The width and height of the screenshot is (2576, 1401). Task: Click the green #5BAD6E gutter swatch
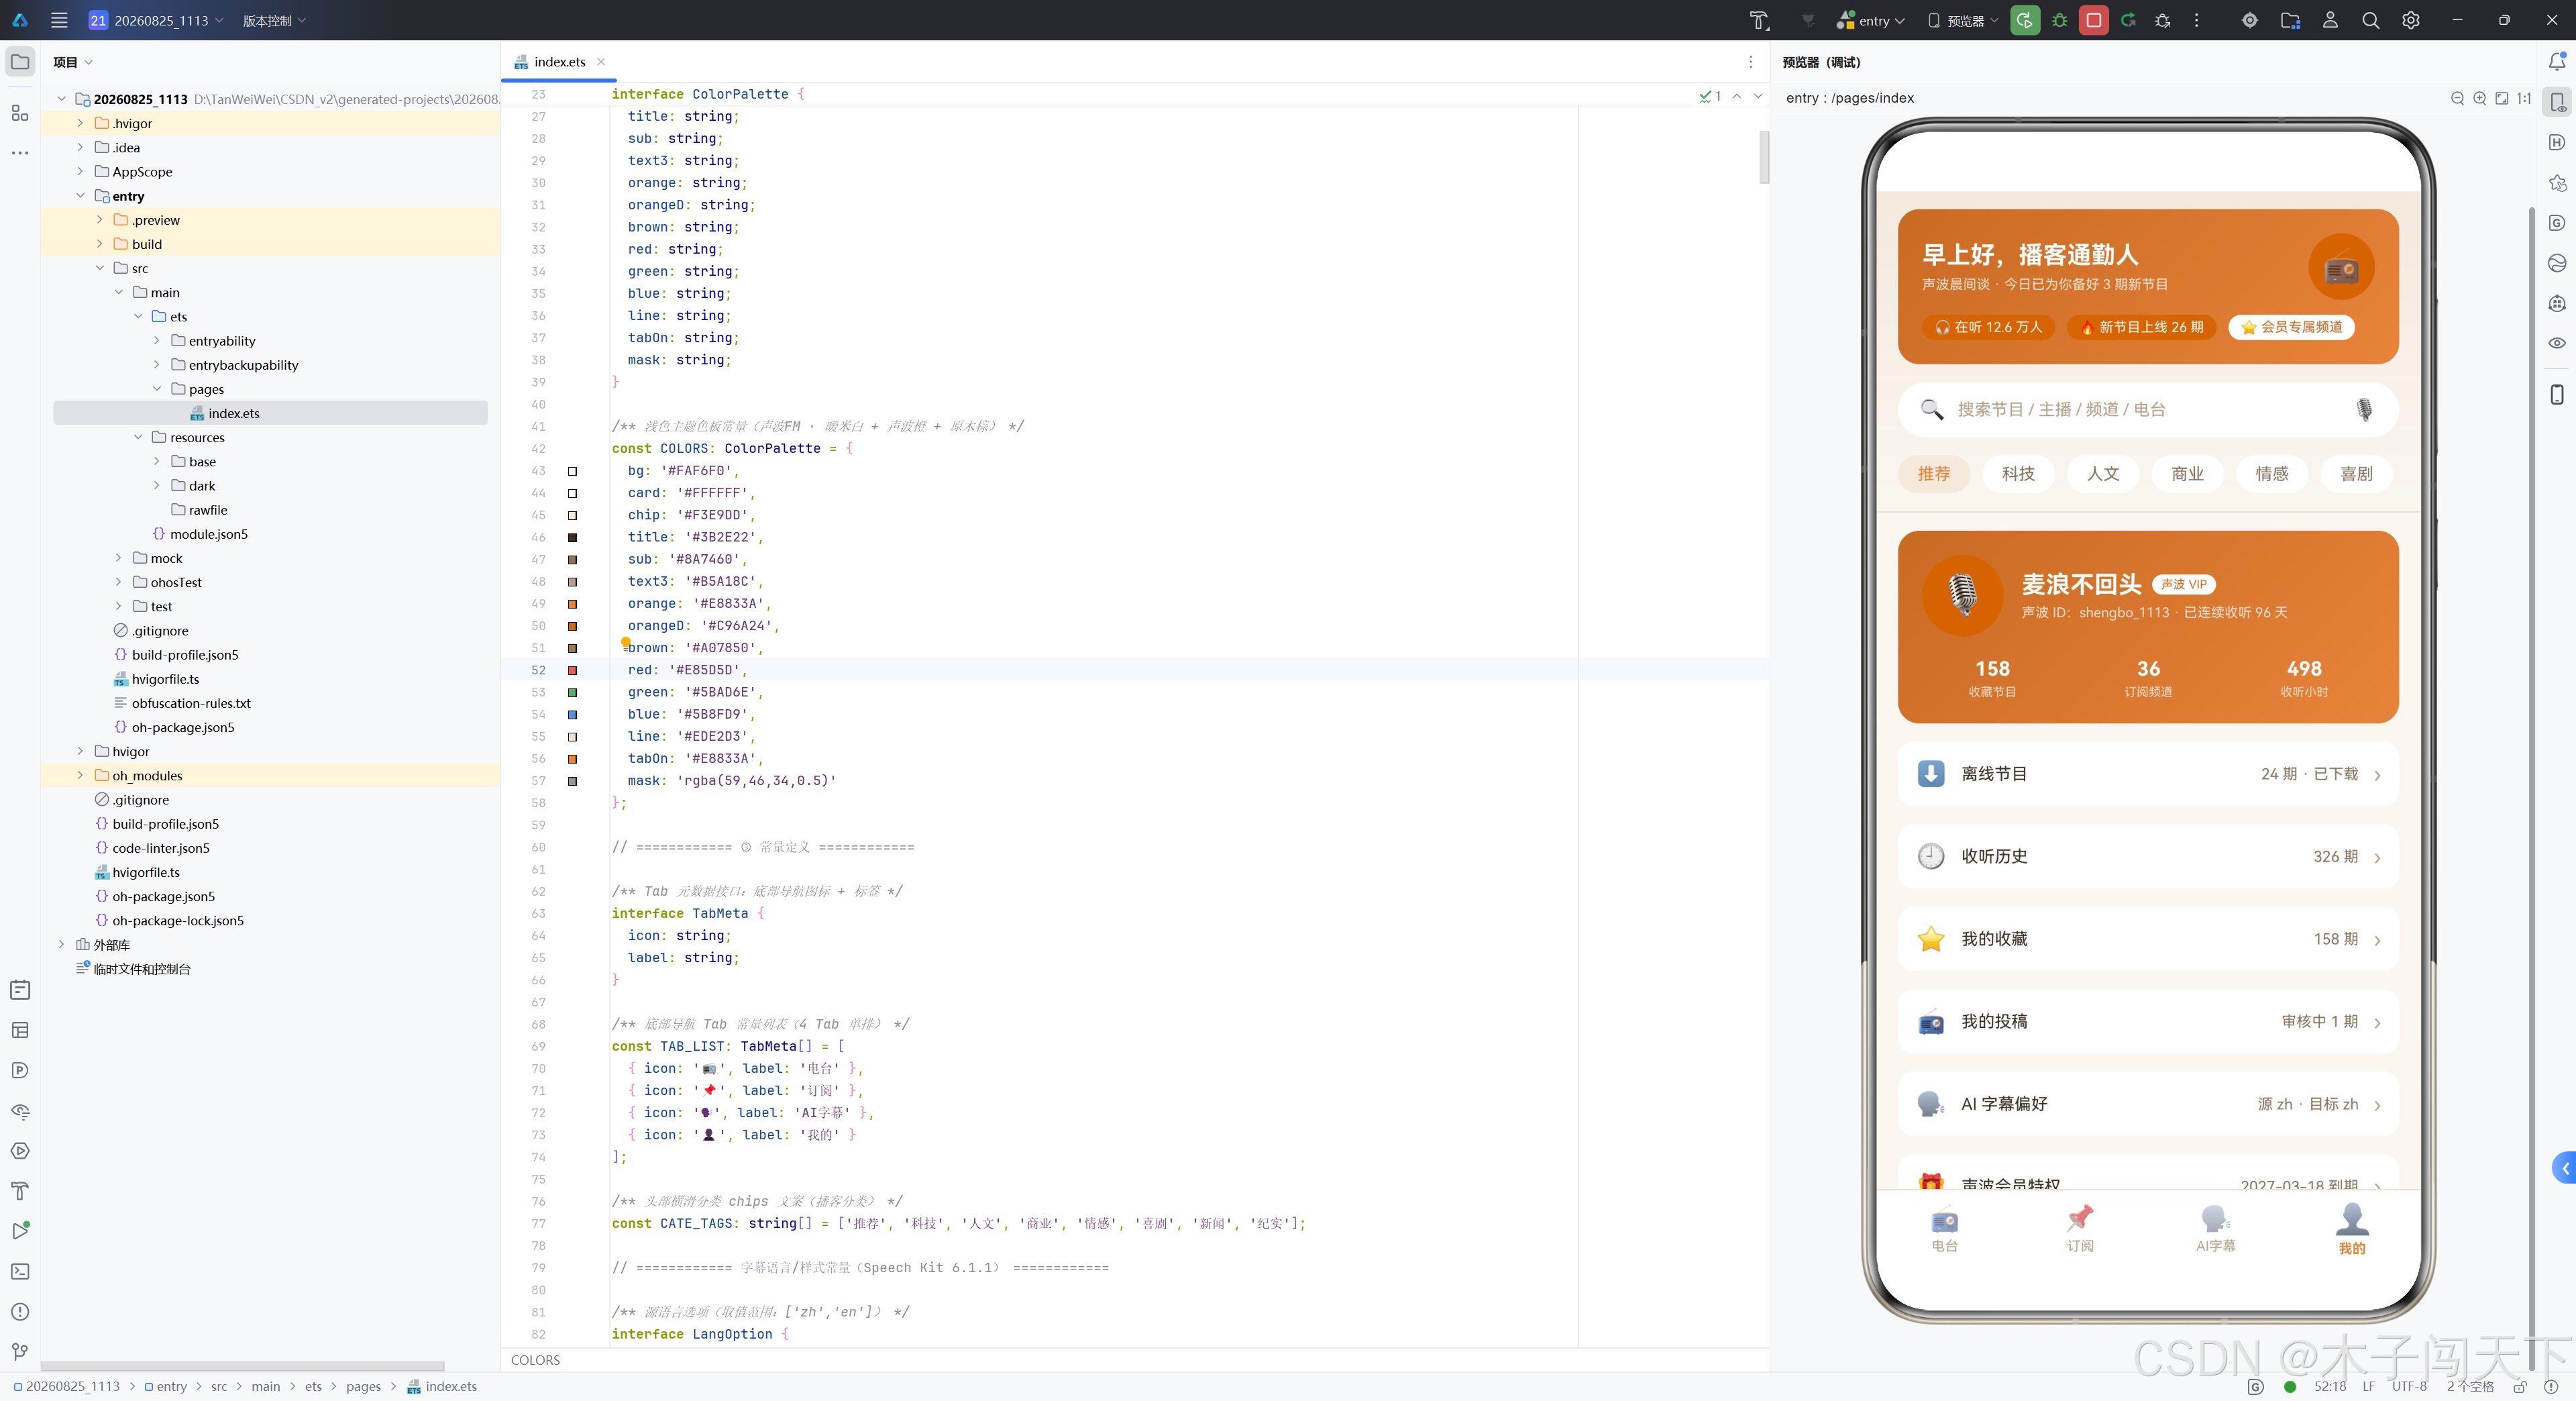point(573,692)
